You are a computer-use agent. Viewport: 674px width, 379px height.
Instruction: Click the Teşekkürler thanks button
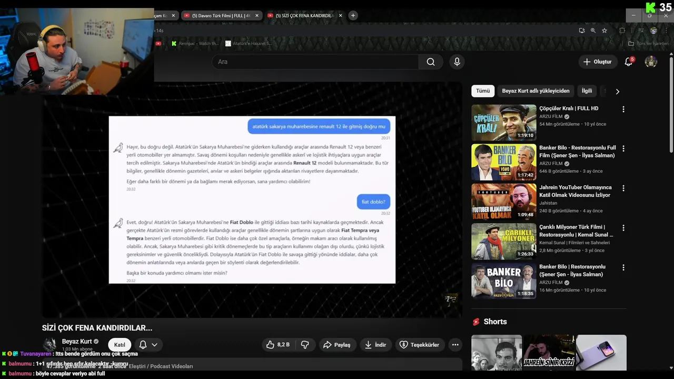click(419, 345)
